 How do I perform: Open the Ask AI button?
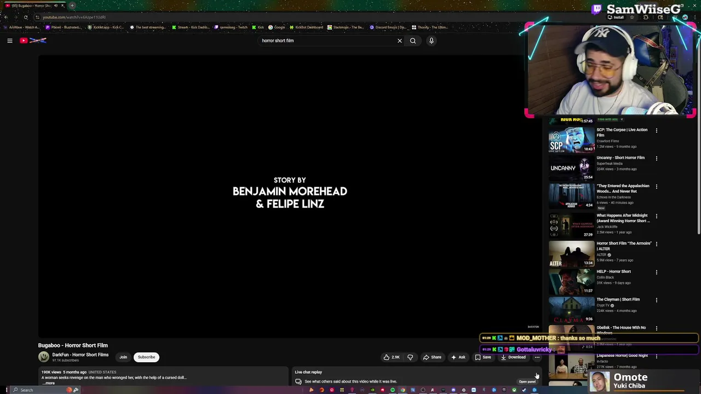tap(458, 357)
